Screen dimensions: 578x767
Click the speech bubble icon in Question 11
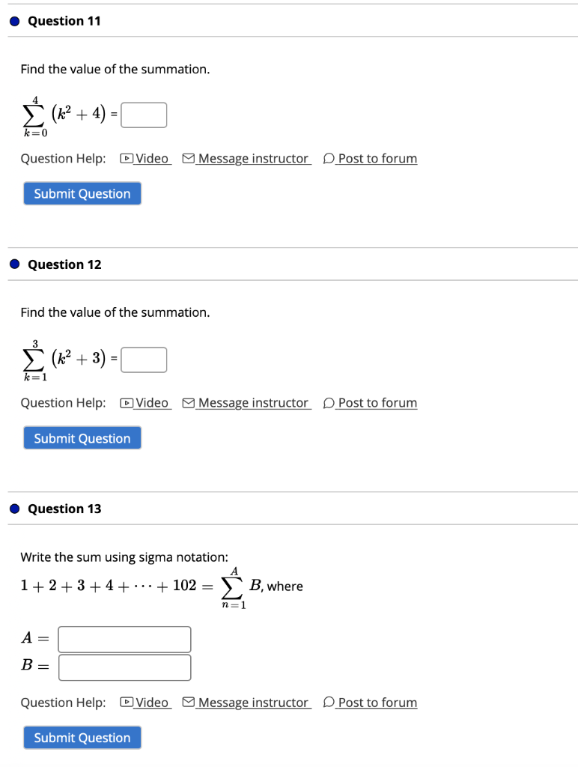click(x=329, y=159)
